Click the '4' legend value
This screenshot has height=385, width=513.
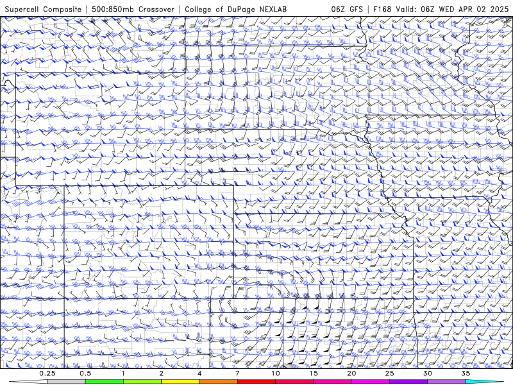click(199, 373)
